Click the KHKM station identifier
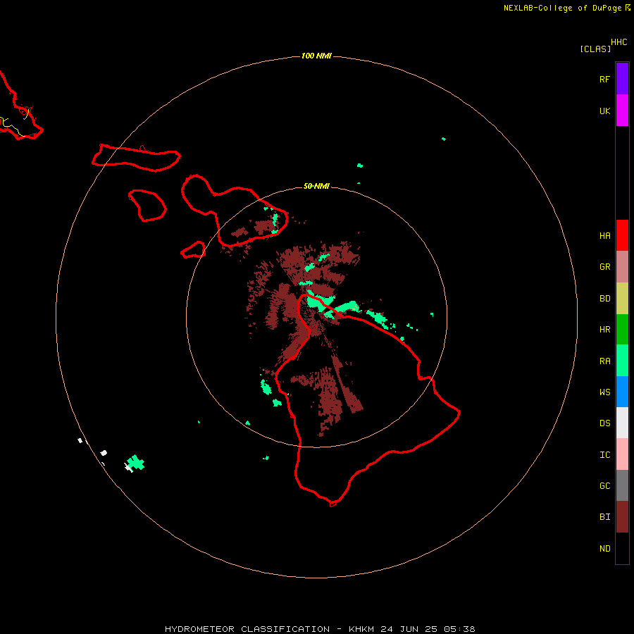The width and height of the screenshot is (634, 634). click(x=361, y=629)
